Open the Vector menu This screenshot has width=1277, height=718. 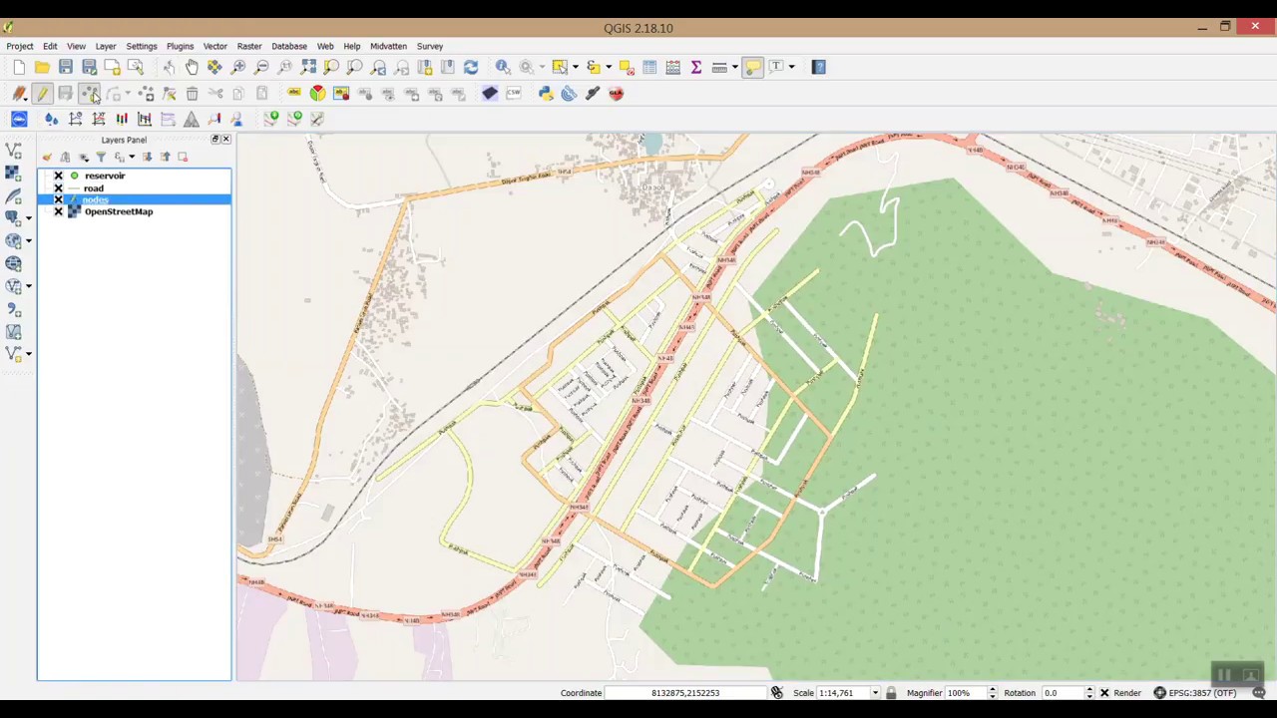[215, 46]
